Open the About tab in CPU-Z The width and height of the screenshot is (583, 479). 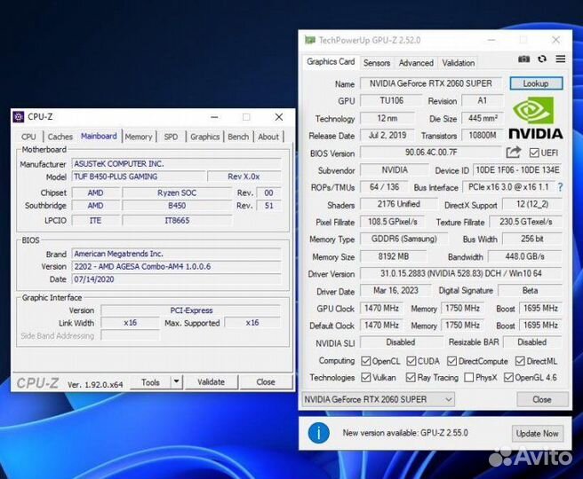[268, 137]
